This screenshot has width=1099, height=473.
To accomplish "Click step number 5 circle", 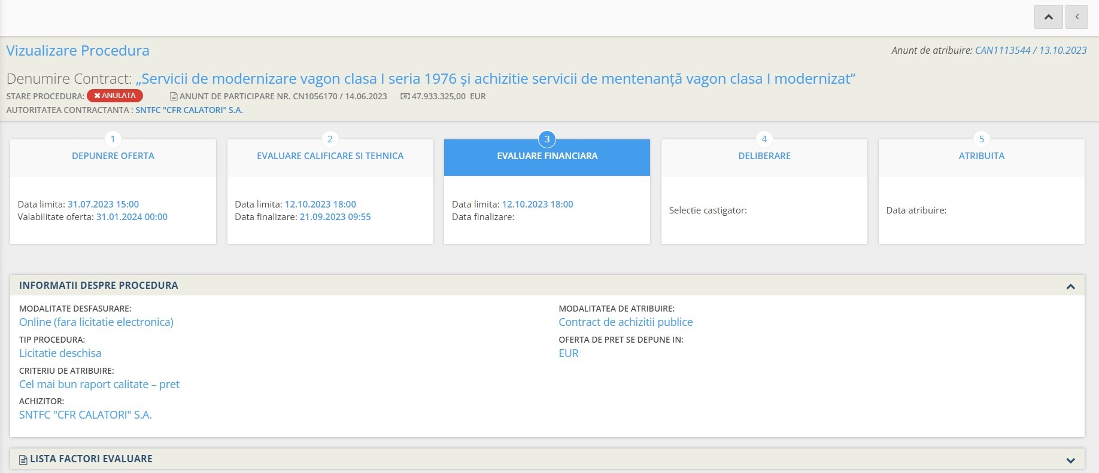I will pos(982,139).
